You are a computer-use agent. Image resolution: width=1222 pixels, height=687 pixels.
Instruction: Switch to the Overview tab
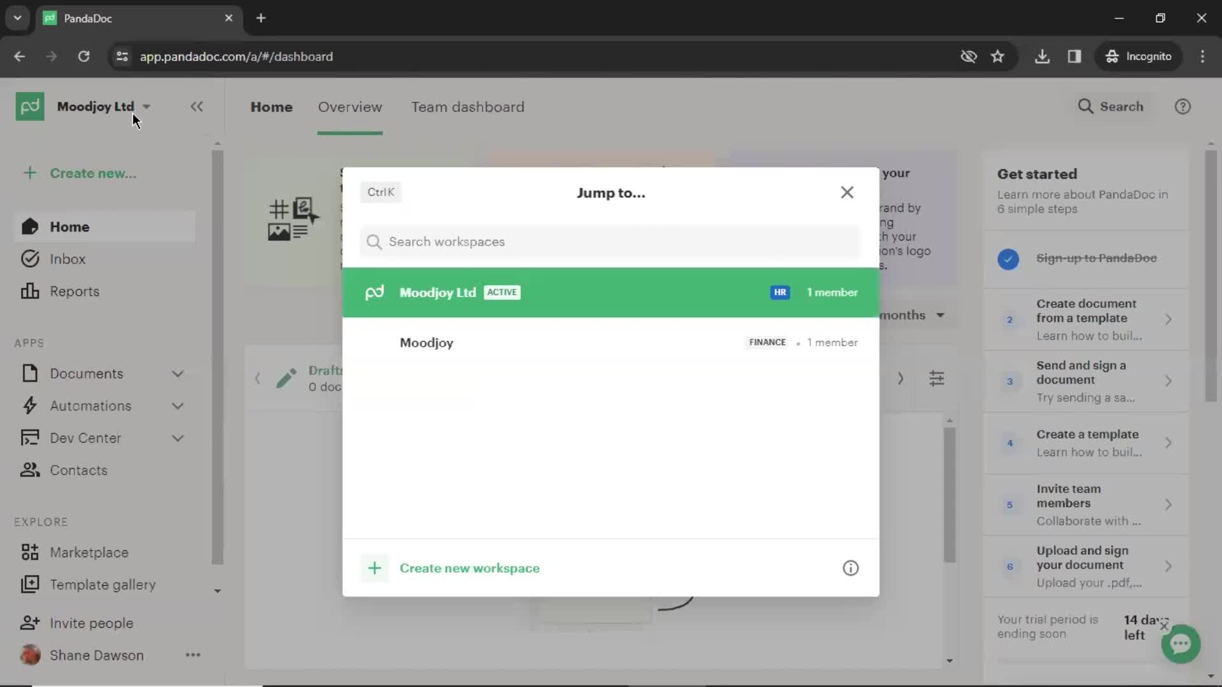tap(350, 106)
